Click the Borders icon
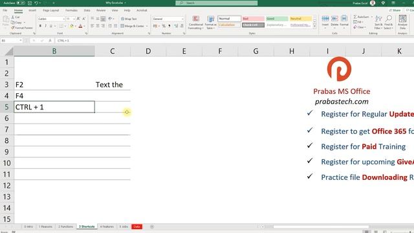This screenshot has height=233, width=414. coord(61,26)
